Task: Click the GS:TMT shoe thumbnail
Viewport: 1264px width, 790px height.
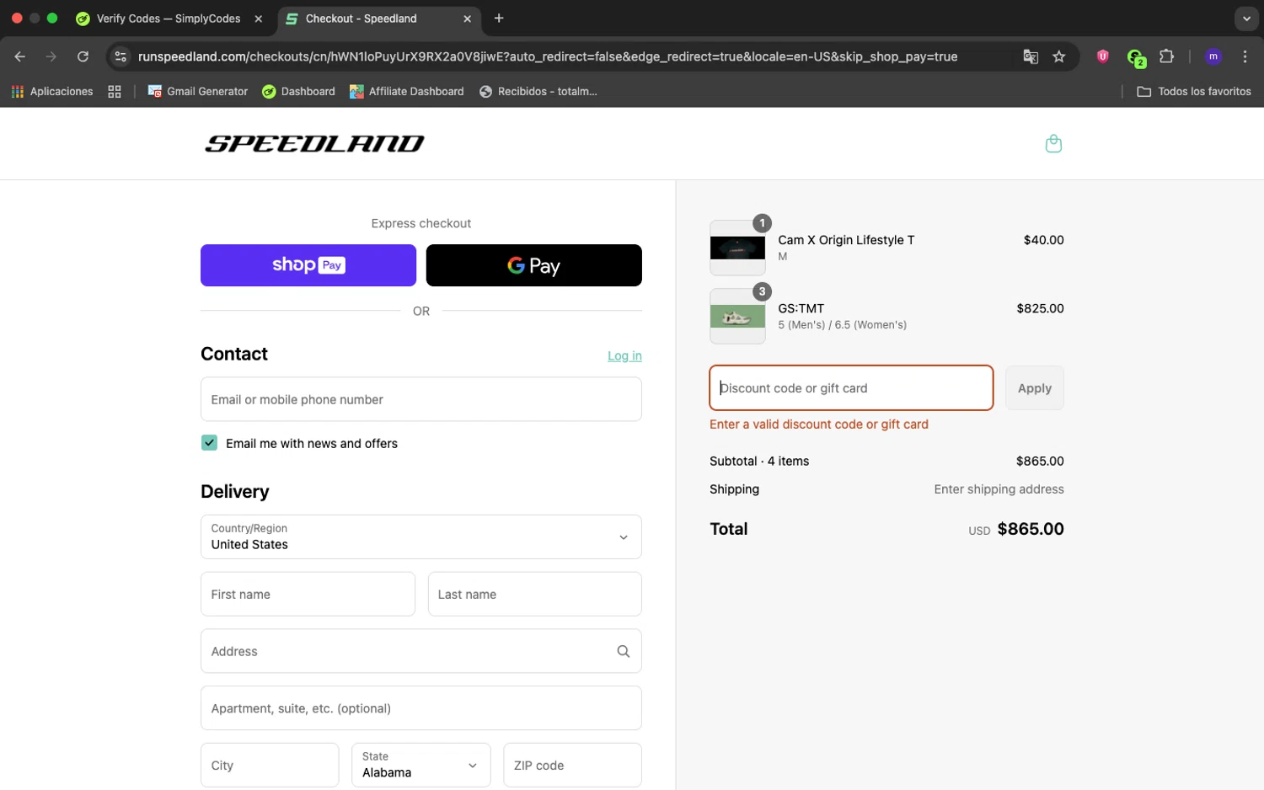Action: tap(737, 317)
